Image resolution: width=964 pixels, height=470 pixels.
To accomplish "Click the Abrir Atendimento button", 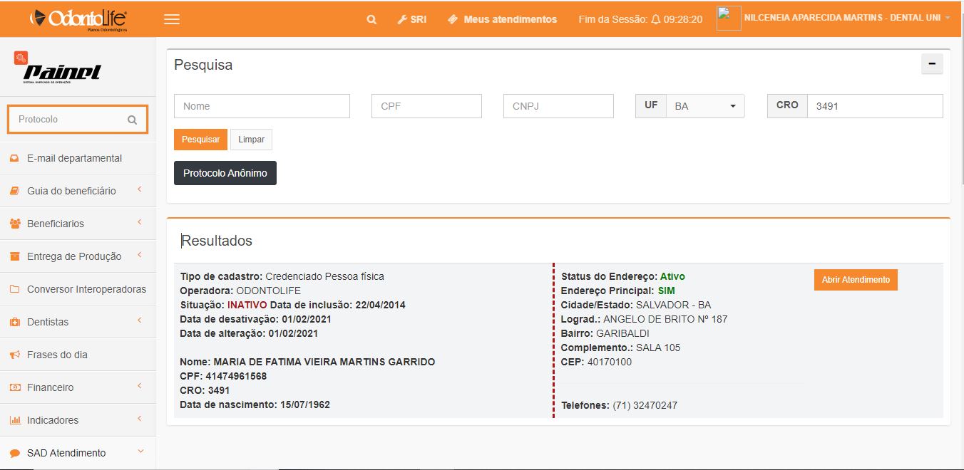I will (856, 280).
